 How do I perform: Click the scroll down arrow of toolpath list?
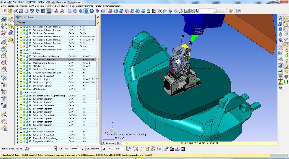coord(98,142)
